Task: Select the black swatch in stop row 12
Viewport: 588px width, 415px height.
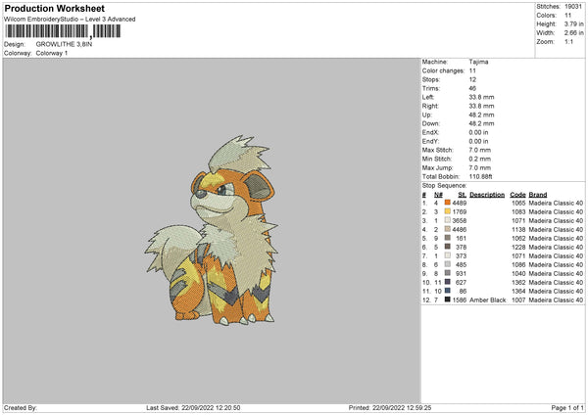Action: tap(448, 300)
